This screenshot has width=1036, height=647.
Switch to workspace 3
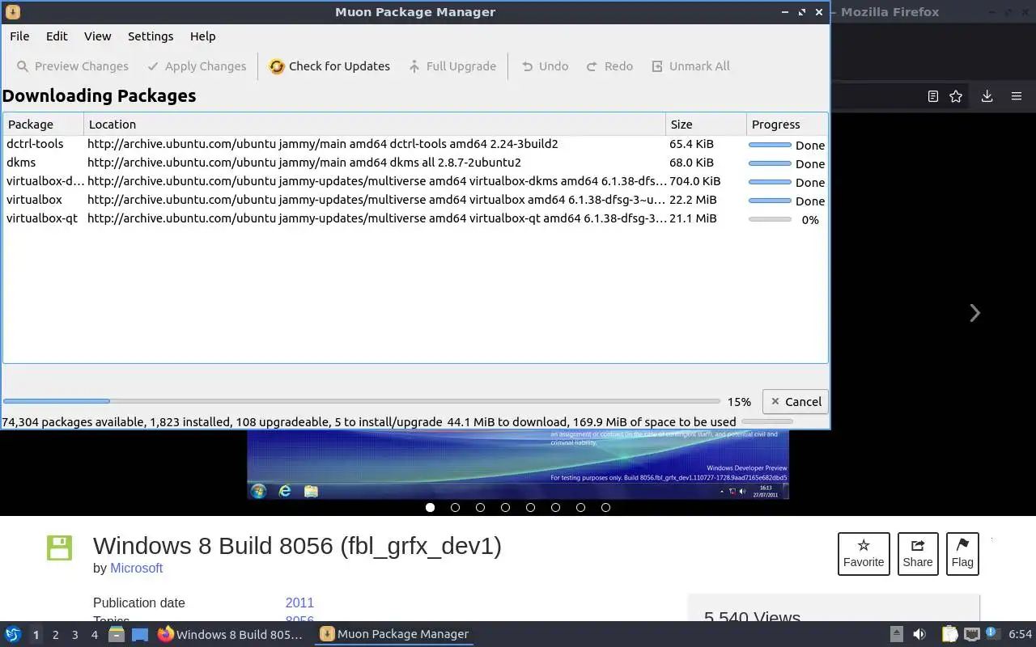click(74, 635)
